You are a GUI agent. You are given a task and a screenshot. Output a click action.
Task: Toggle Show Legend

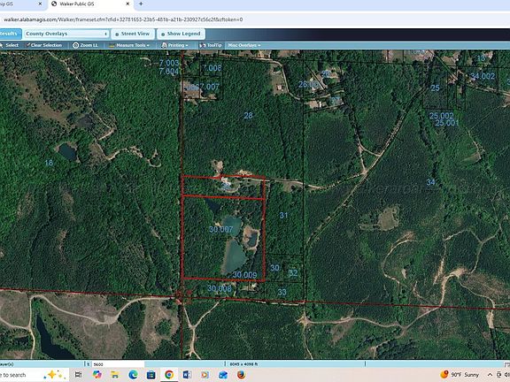[x=181, y=34]
